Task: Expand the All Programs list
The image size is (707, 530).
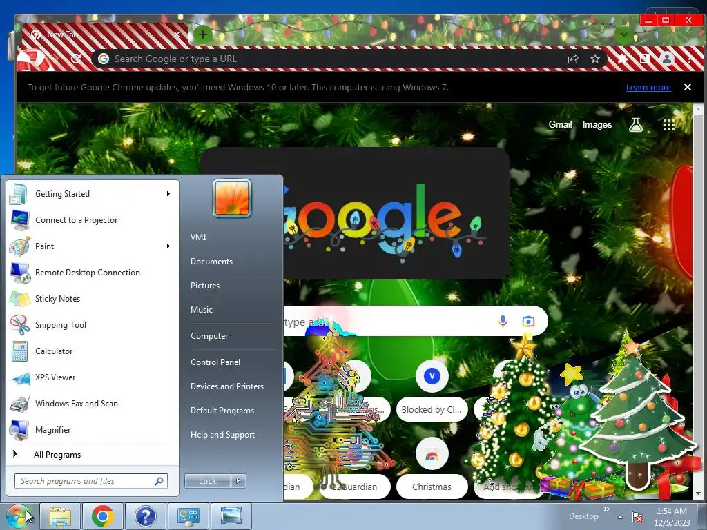Action: tap(93, 454)
